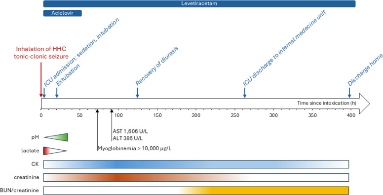Image resolution: width=383 pixels, height=195 pixels.
Task: Click the orange creatinine gradient bar
Action: point(196,177)
